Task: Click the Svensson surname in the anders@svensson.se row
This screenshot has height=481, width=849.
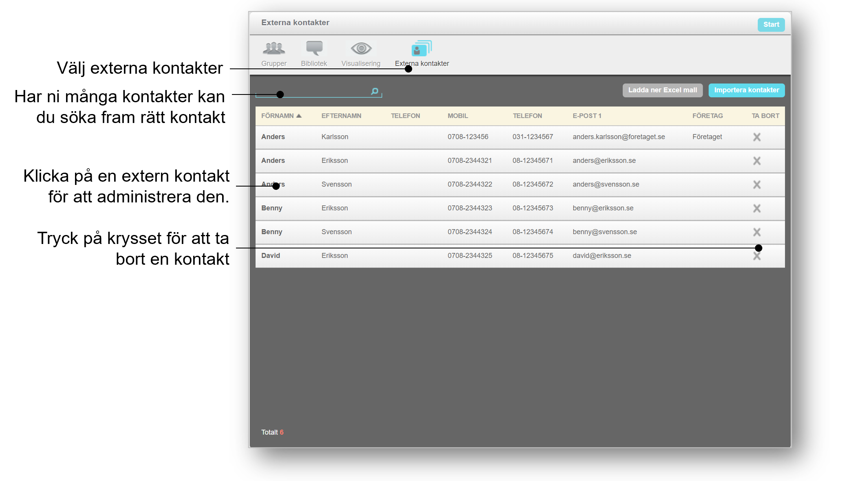Action: pos(336,184)
